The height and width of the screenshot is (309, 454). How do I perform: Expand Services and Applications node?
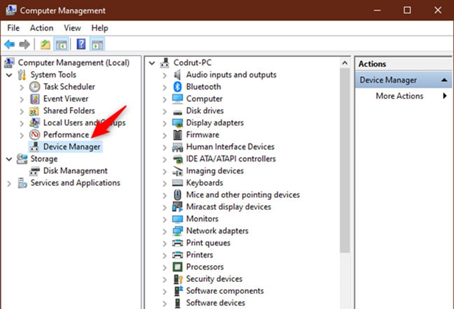pos(9,183)
